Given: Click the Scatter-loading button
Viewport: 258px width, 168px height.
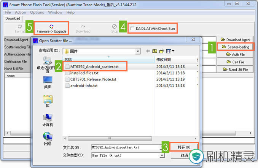Looking at the screenshot, I should pos(235,47).
